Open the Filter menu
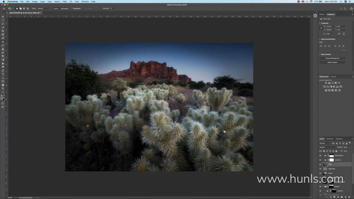 (65, 1)
